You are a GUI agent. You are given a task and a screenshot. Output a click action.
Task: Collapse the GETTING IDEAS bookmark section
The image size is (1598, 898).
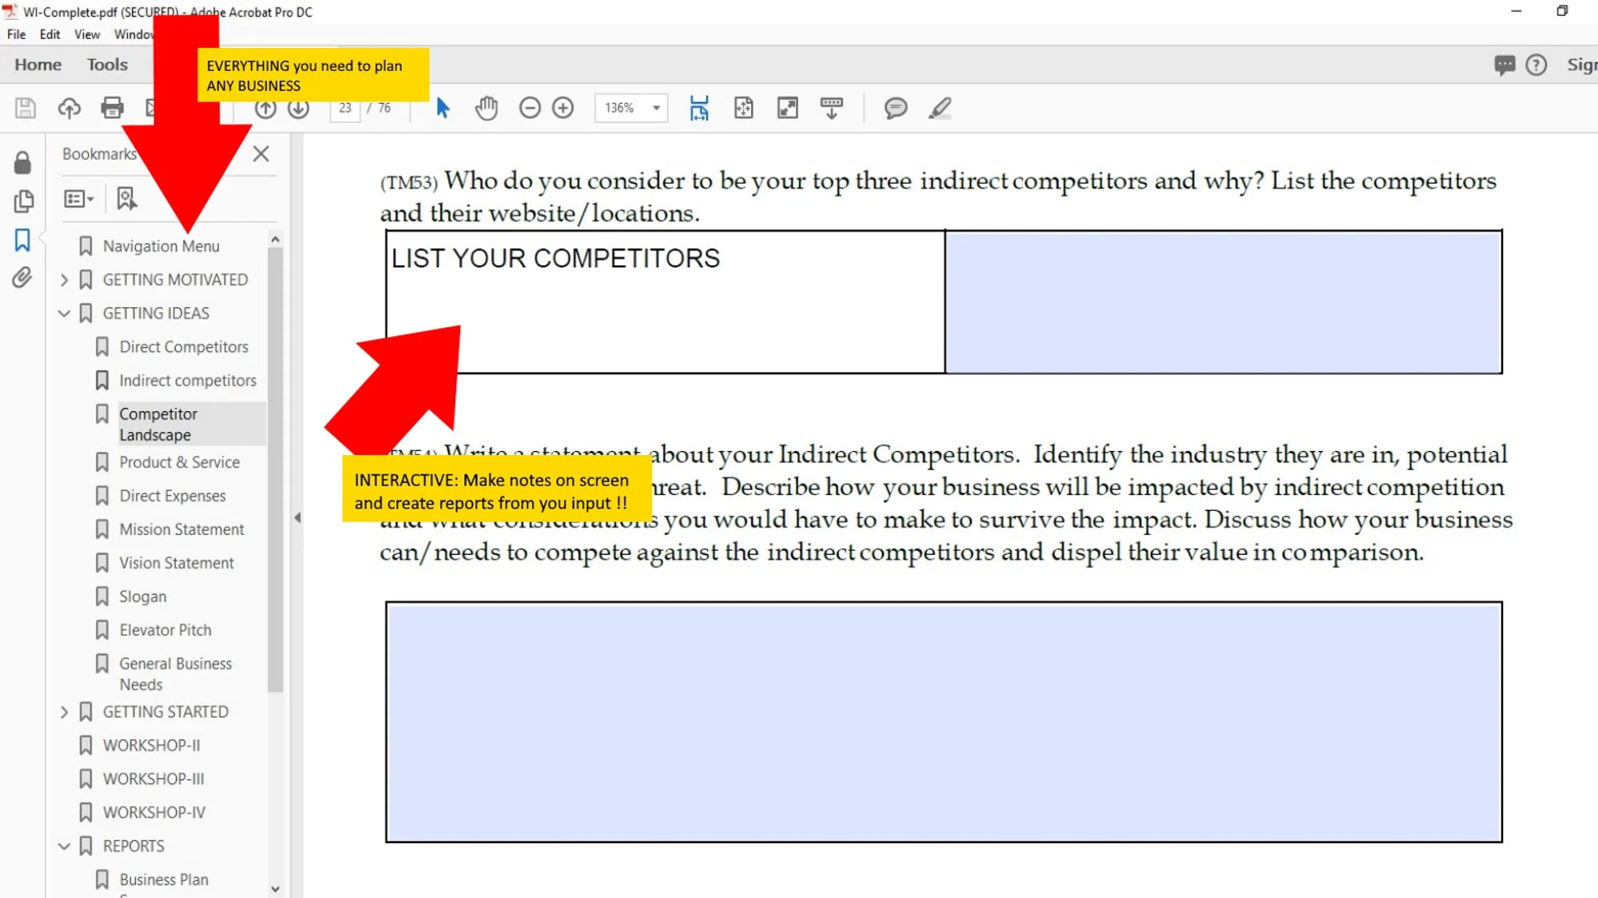point(65,314)
